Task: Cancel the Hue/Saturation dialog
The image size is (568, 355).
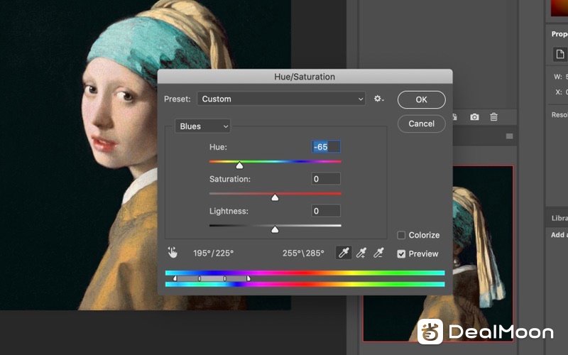Action: coord(421,124)
